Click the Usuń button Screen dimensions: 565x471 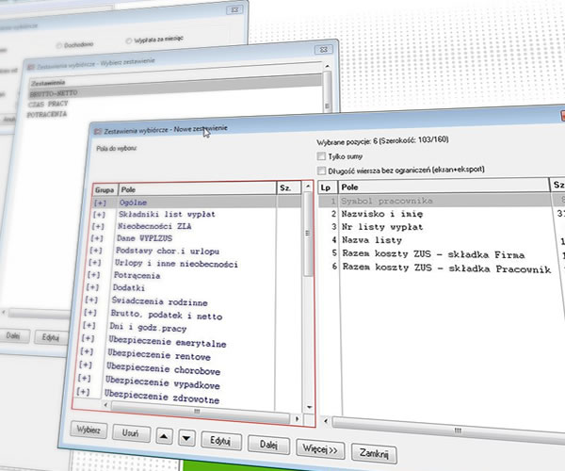[131, 433]
